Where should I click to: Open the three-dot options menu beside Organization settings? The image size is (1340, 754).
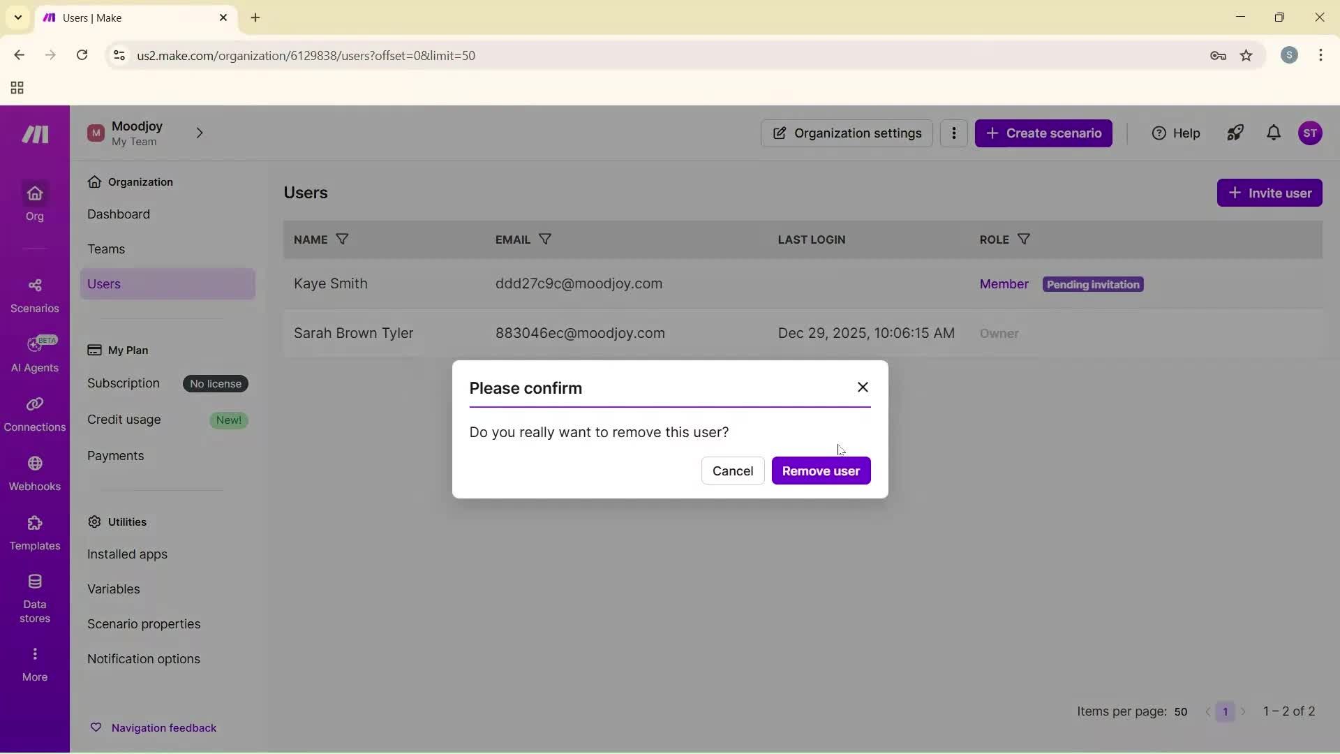coord(953,133)
